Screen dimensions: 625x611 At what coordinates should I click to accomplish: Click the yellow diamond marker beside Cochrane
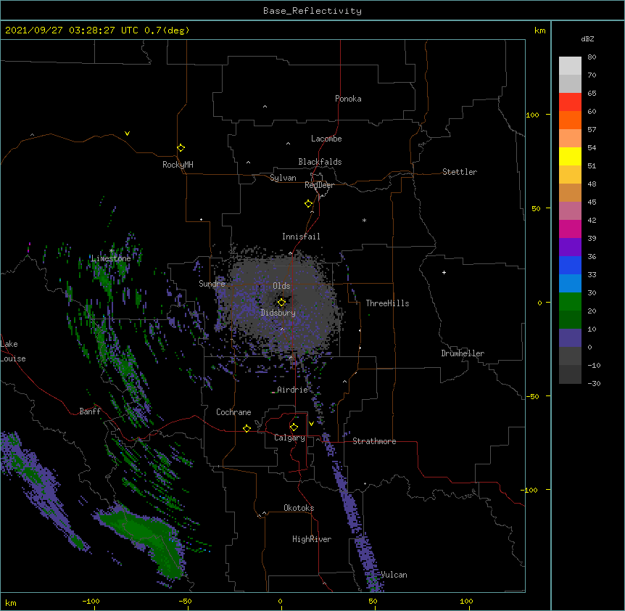click(x=247, y=428)
